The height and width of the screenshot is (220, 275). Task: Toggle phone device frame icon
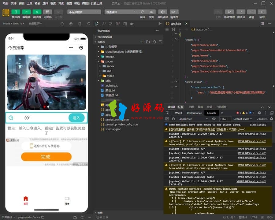pos(80,24)
